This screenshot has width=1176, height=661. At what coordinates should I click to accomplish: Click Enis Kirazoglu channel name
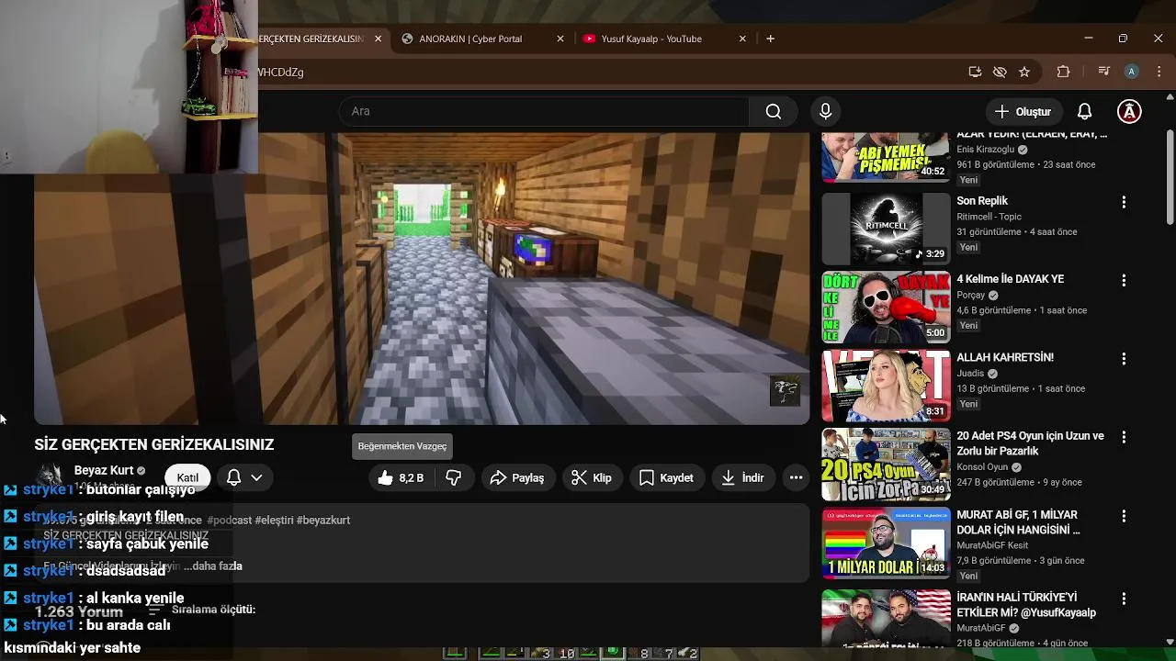pos(985,150)
